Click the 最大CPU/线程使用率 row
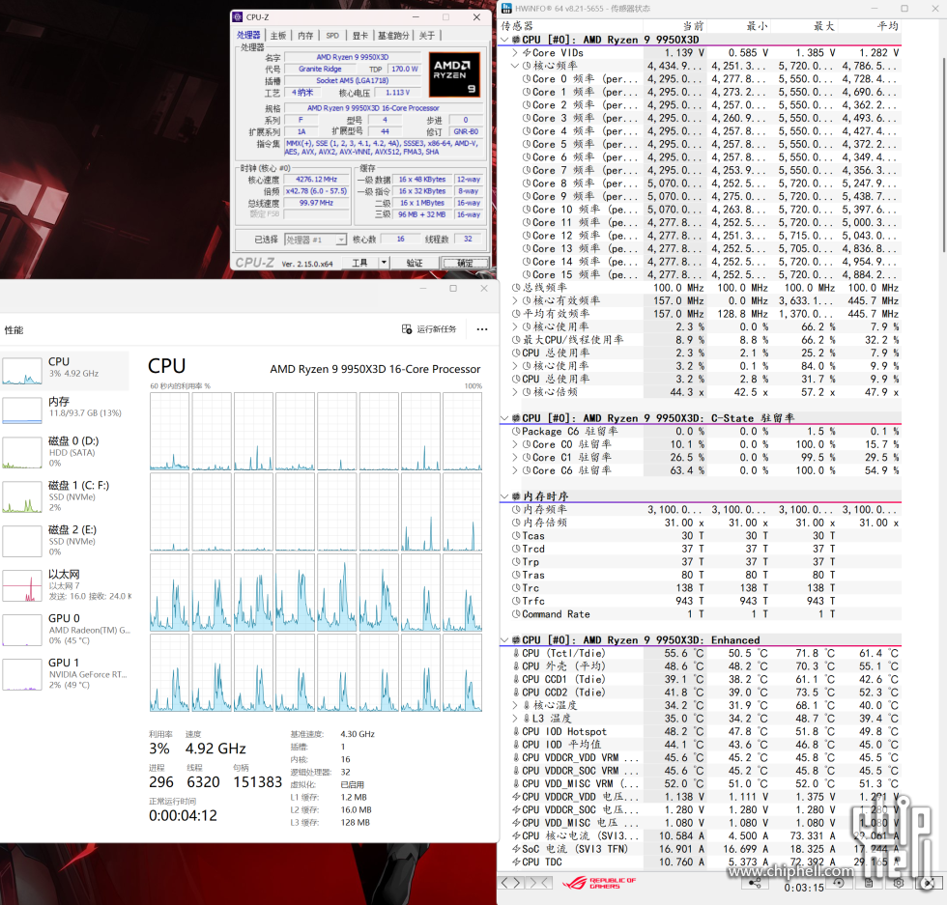Viewport: 947px width, 905px height. [701, 339]
